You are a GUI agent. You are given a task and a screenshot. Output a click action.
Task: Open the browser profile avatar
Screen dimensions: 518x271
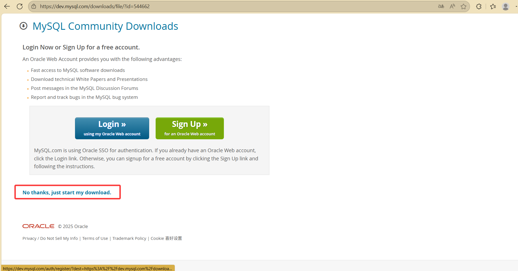(506, 6)
